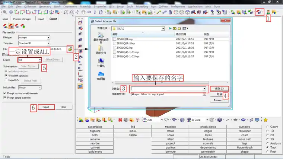Click up-one-level folder icon in dialog

tap(175, 28)
